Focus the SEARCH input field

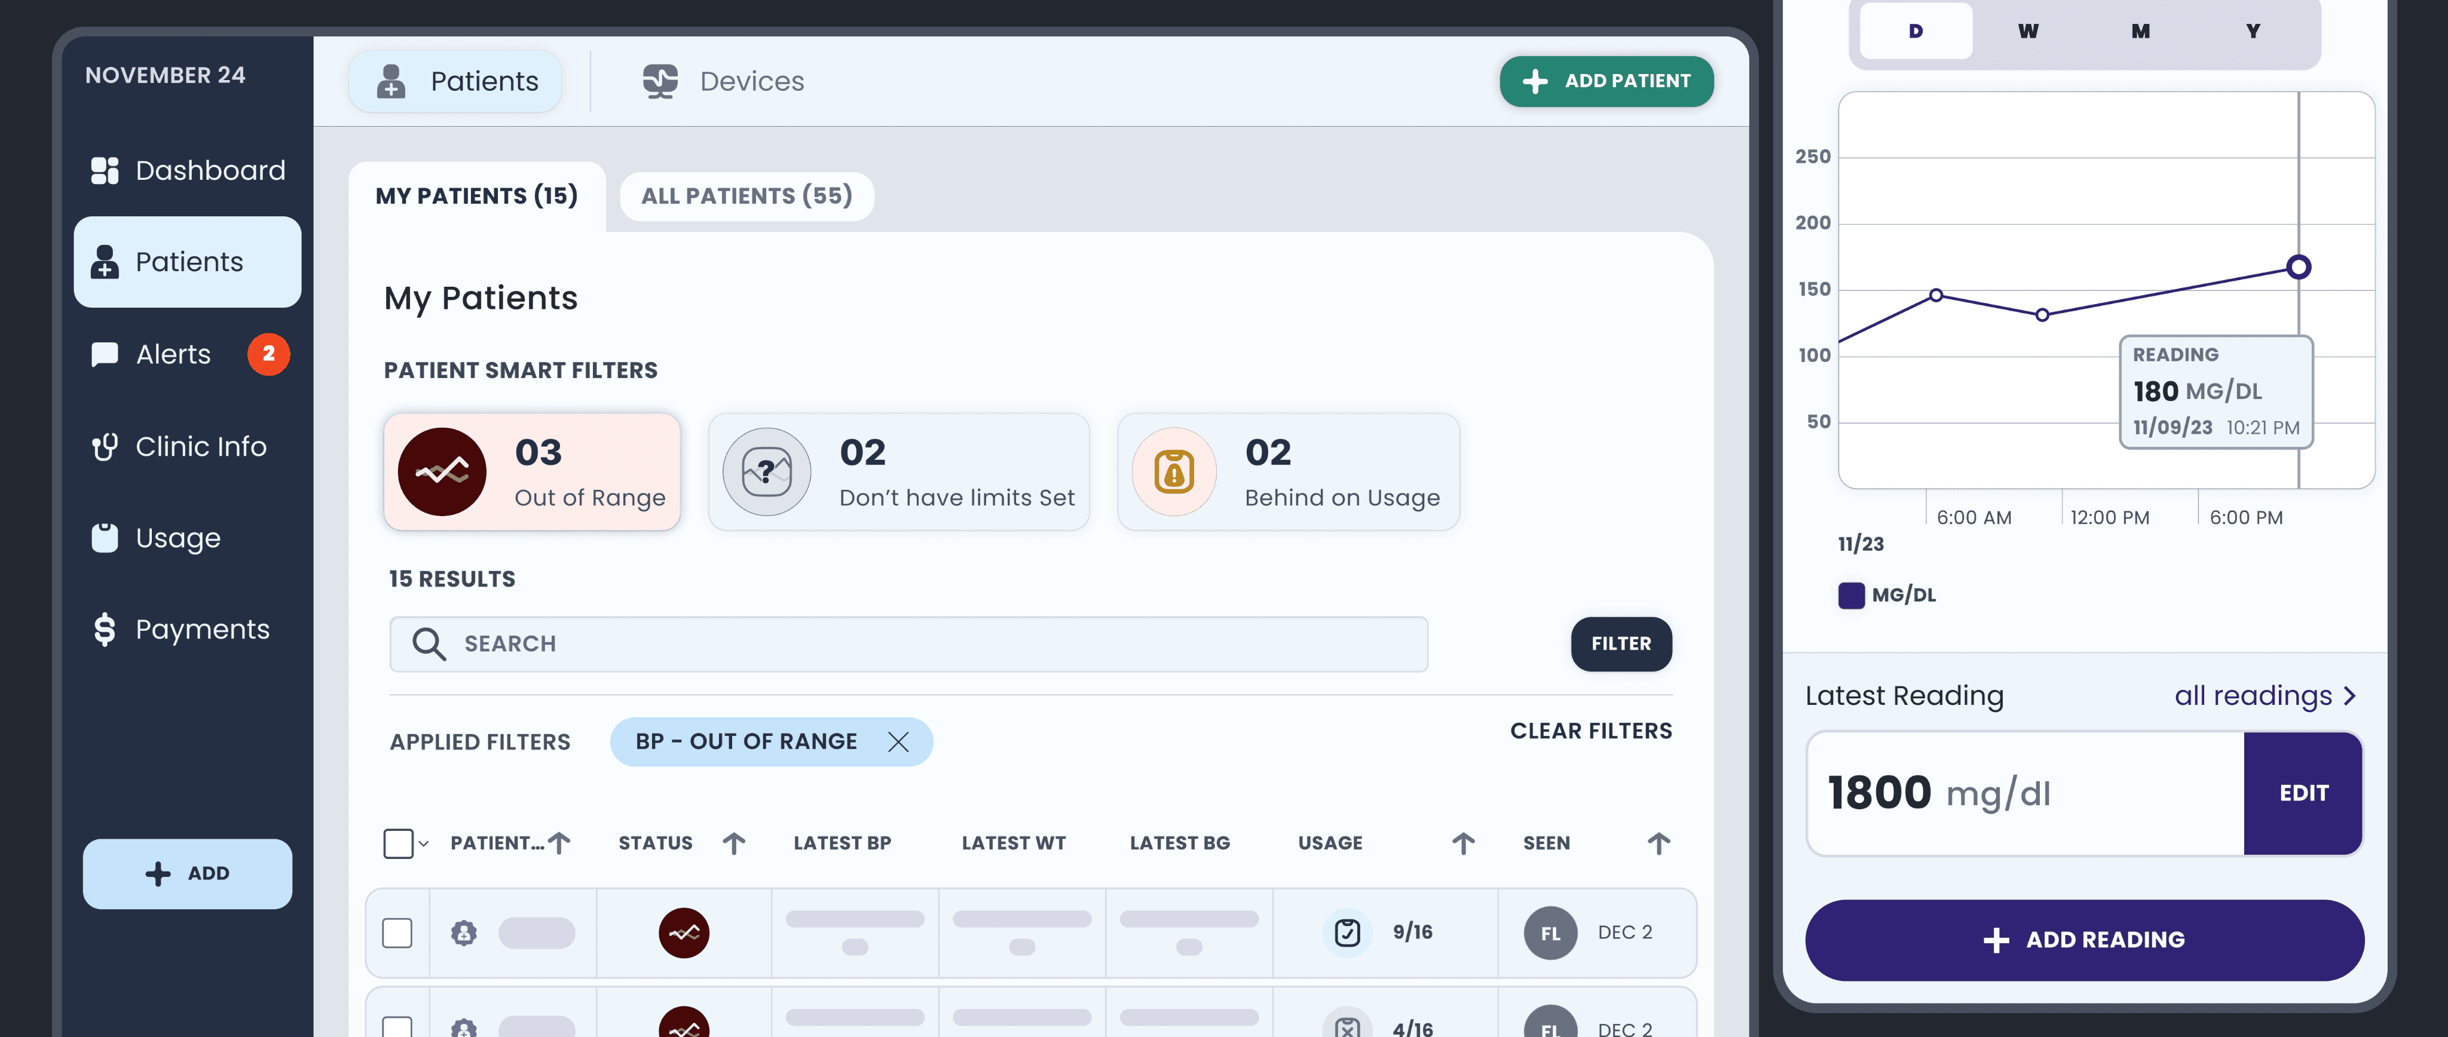coord(908,644)
